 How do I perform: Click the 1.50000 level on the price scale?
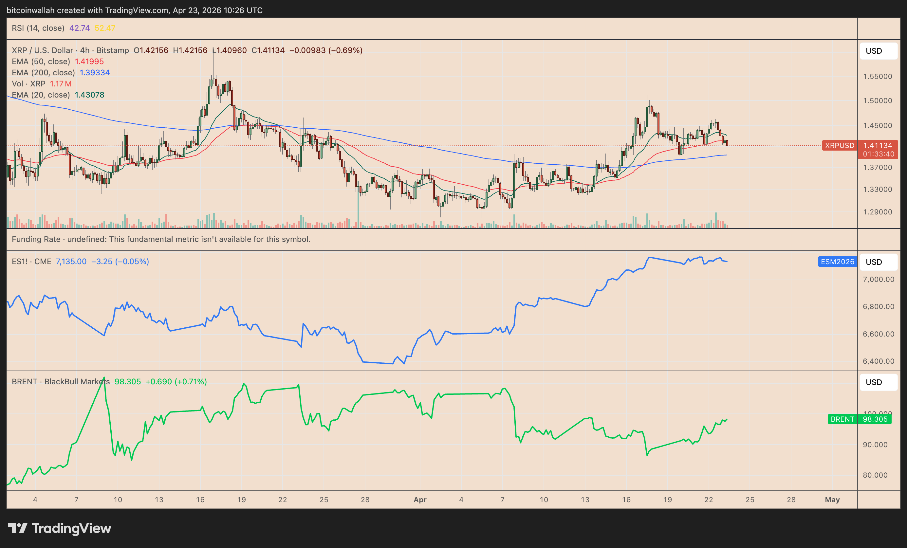(x=877, y=101)
